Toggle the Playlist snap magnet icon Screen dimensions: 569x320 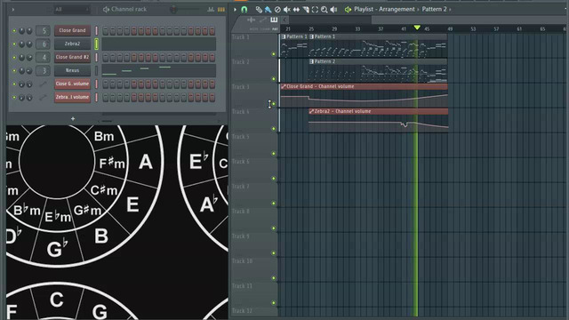[x=244, y=10]
